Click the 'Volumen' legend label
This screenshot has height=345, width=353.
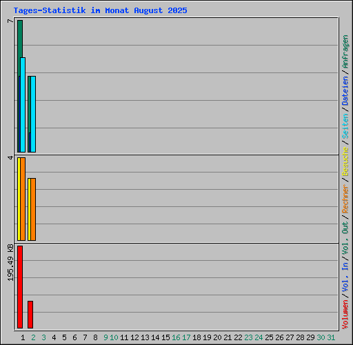click(x=345, y=315)
